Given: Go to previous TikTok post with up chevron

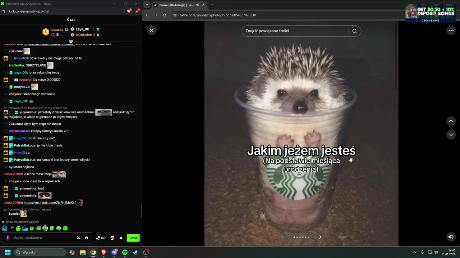Looking at the screenshot, I should pos(451,121).
